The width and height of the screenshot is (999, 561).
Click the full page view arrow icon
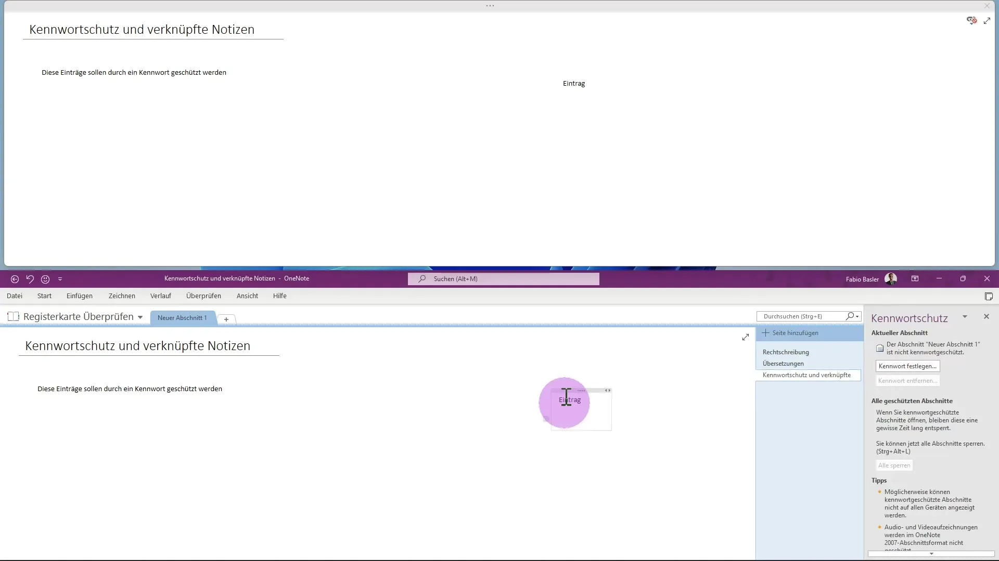tap(745, 338)
